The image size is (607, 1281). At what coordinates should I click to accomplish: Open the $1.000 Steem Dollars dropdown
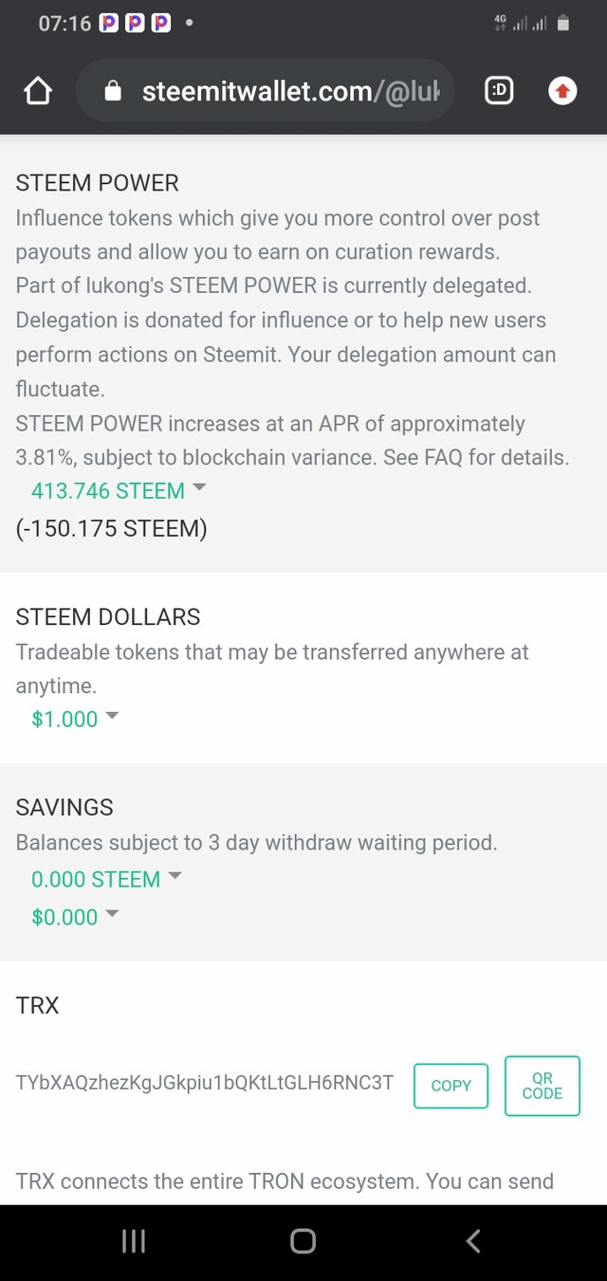click(76, 719)
